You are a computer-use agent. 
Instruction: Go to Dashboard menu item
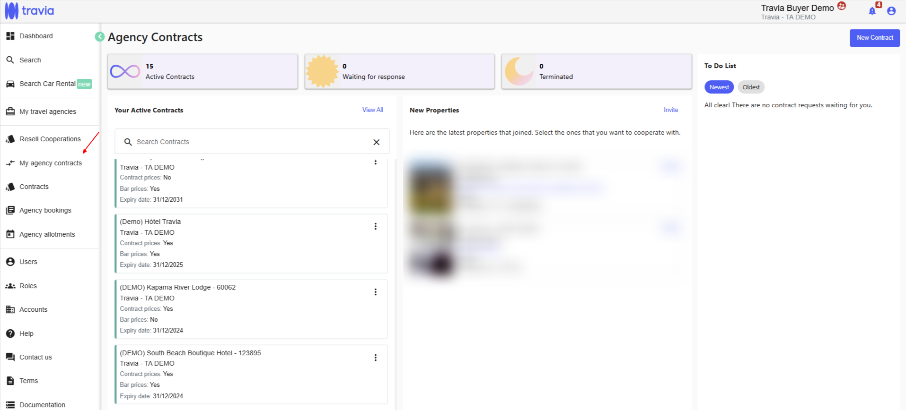pos(36,36)
